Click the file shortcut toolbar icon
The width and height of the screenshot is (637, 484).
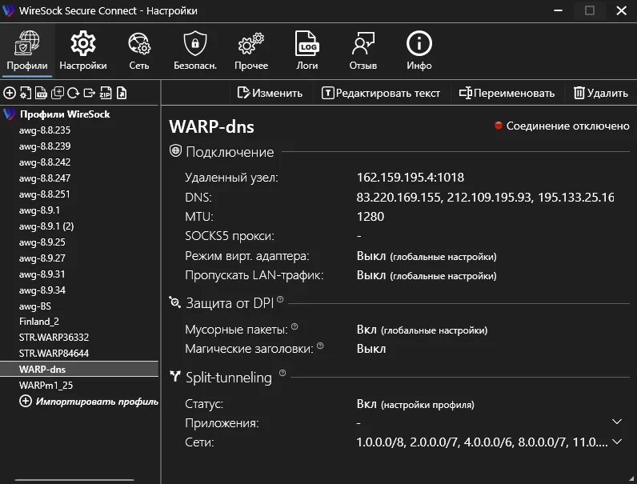coord(122,93)
